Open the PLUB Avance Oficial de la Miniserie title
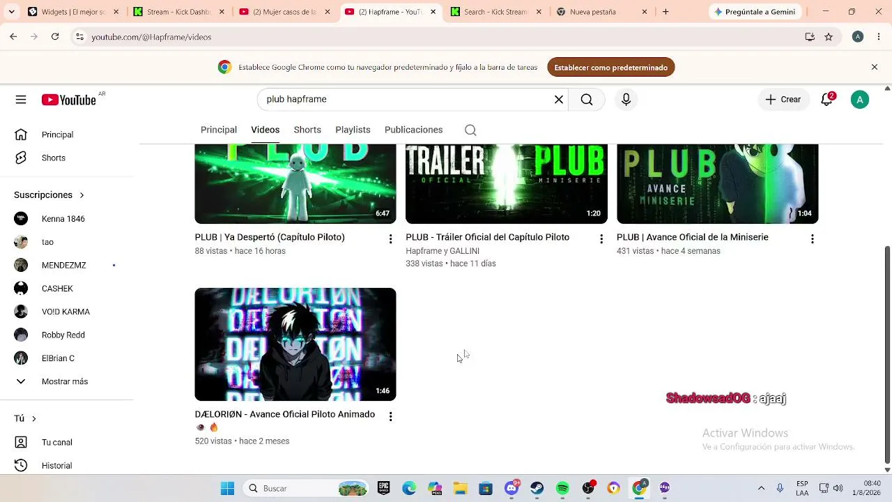This screenshot has width=892, height=502. tap(693, 237)
